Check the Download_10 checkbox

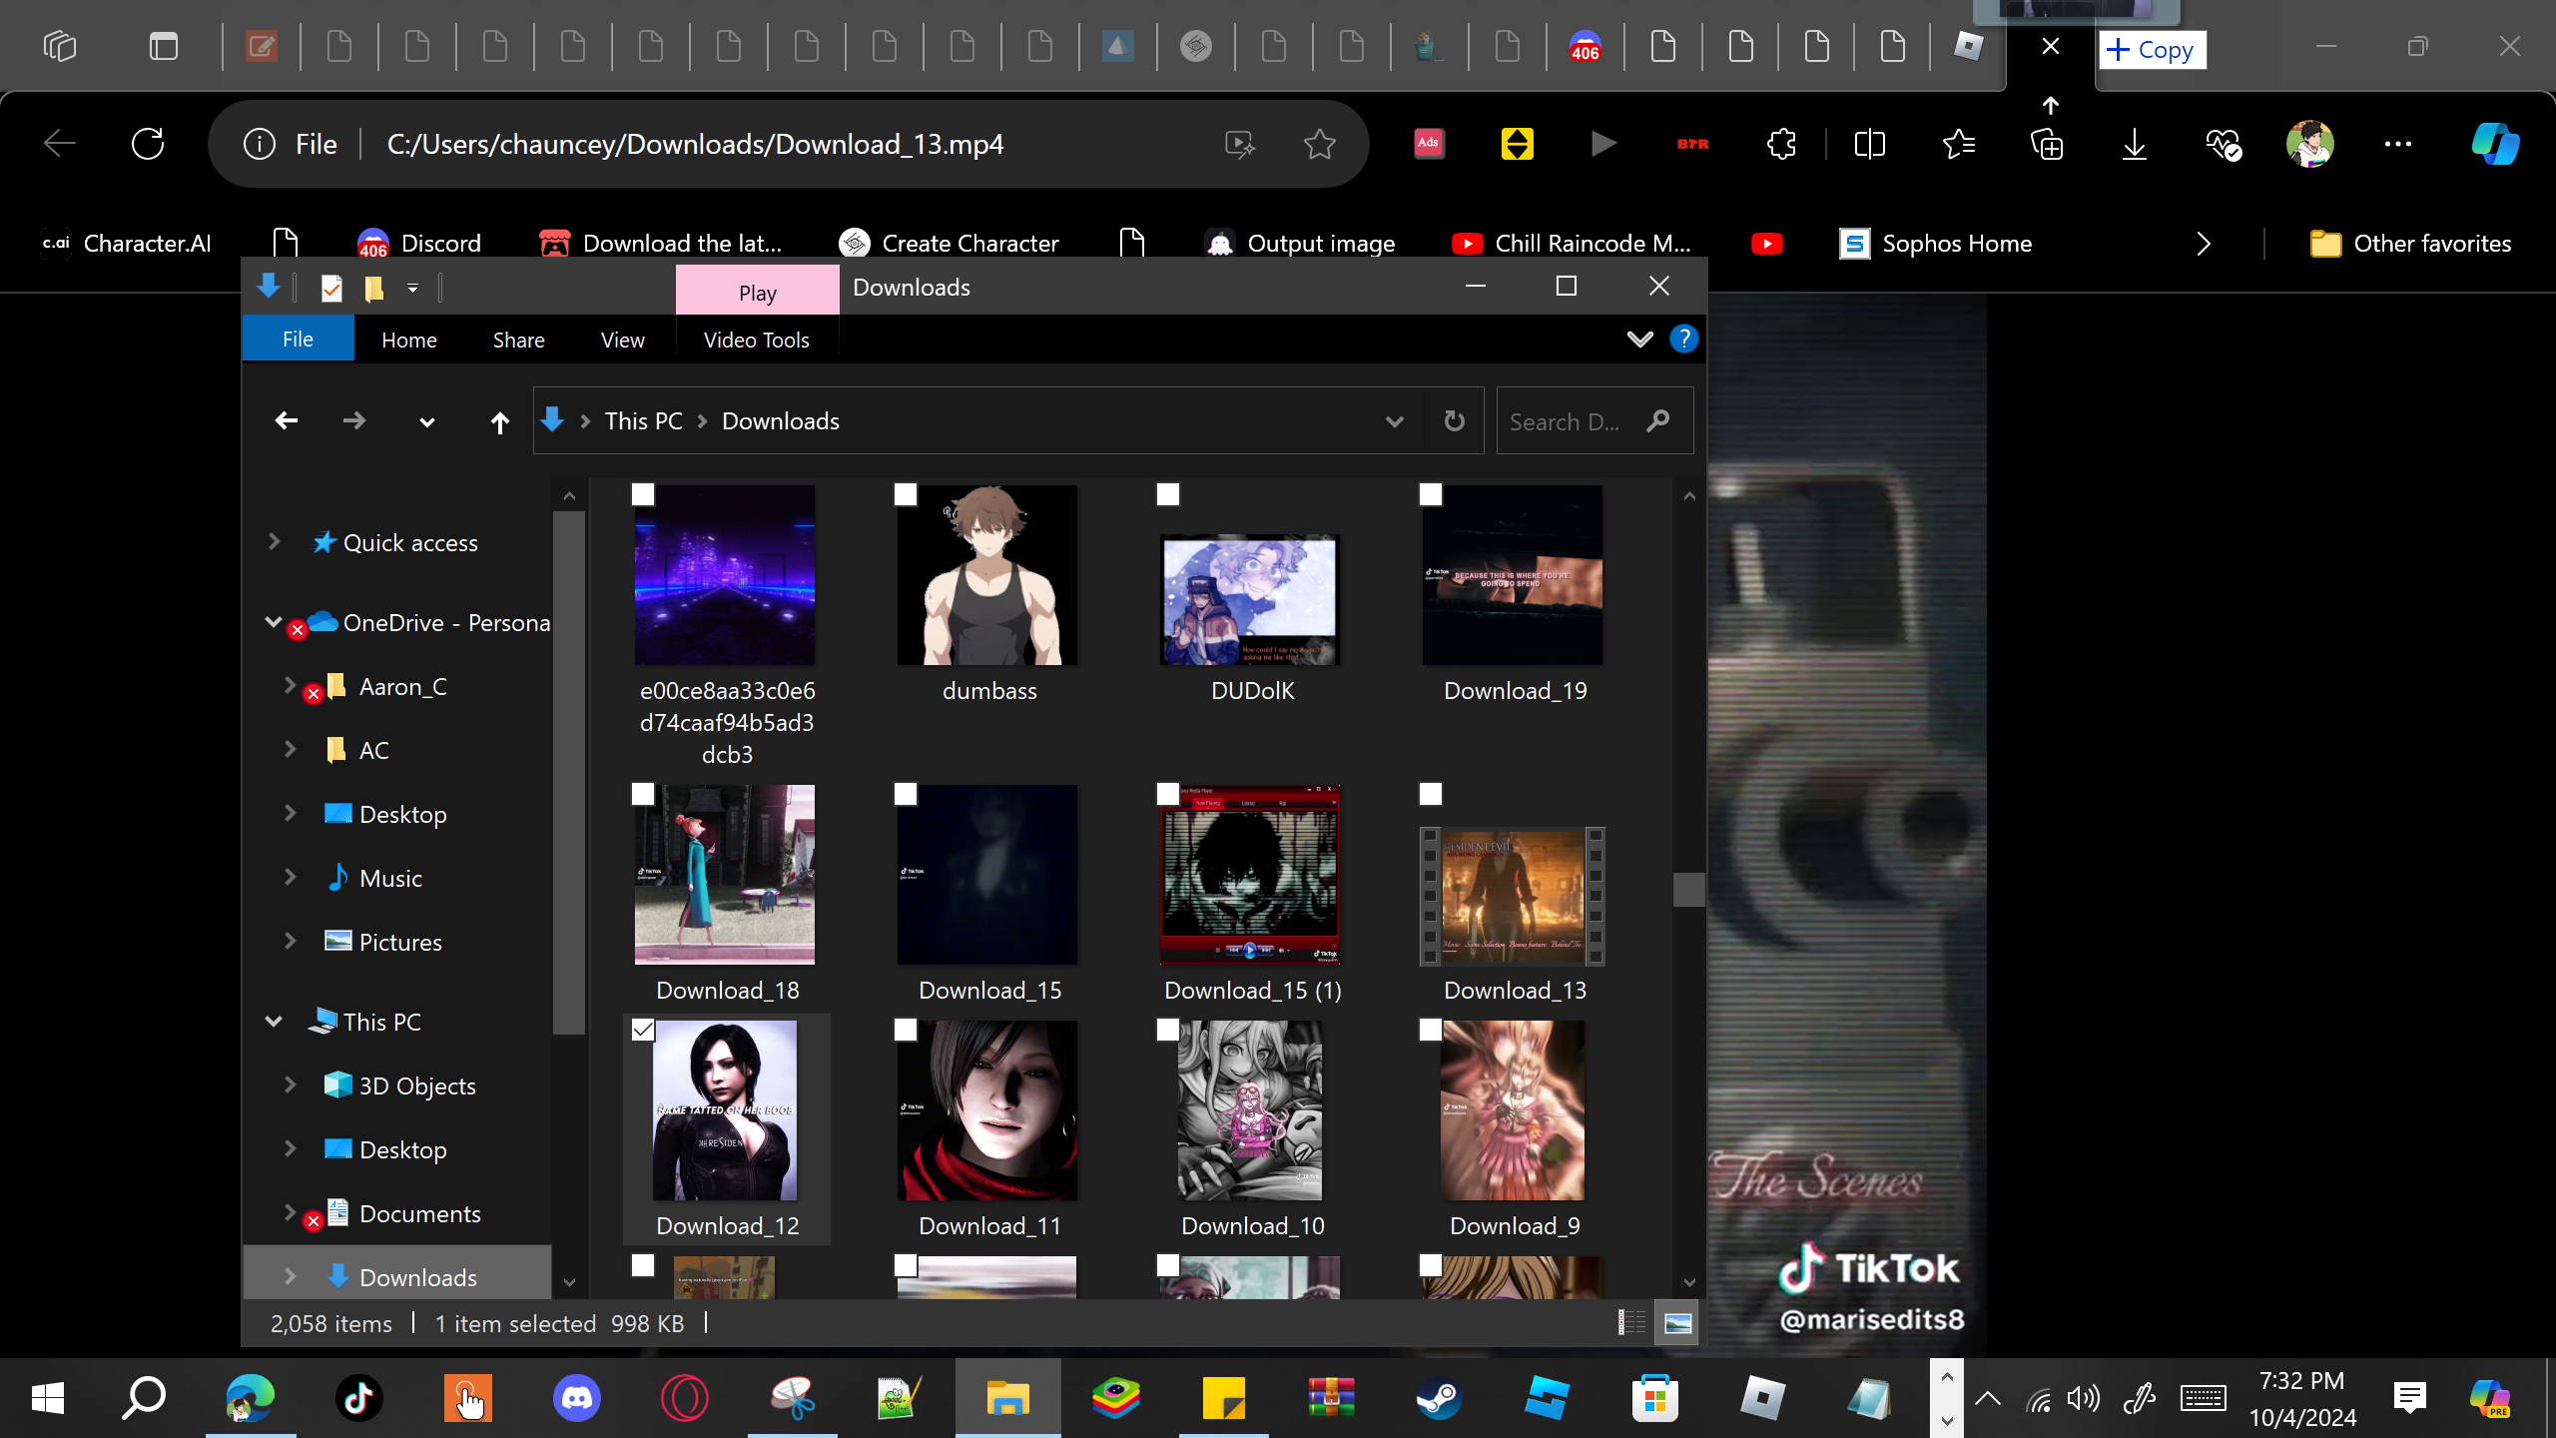pyautogui.click(x=1168, y=1030)
